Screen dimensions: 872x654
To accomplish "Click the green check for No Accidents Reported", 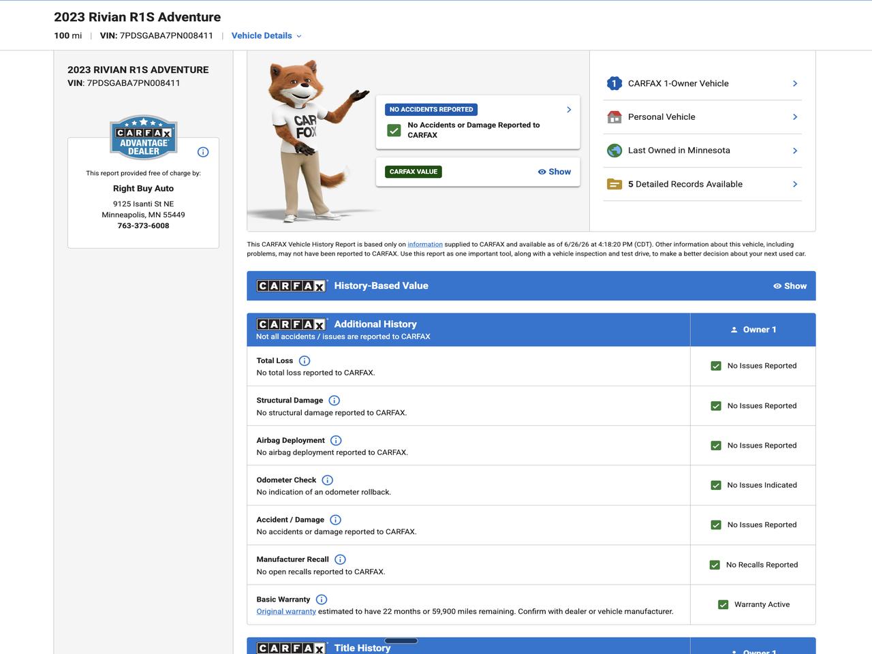I will [x=394, y=130].
